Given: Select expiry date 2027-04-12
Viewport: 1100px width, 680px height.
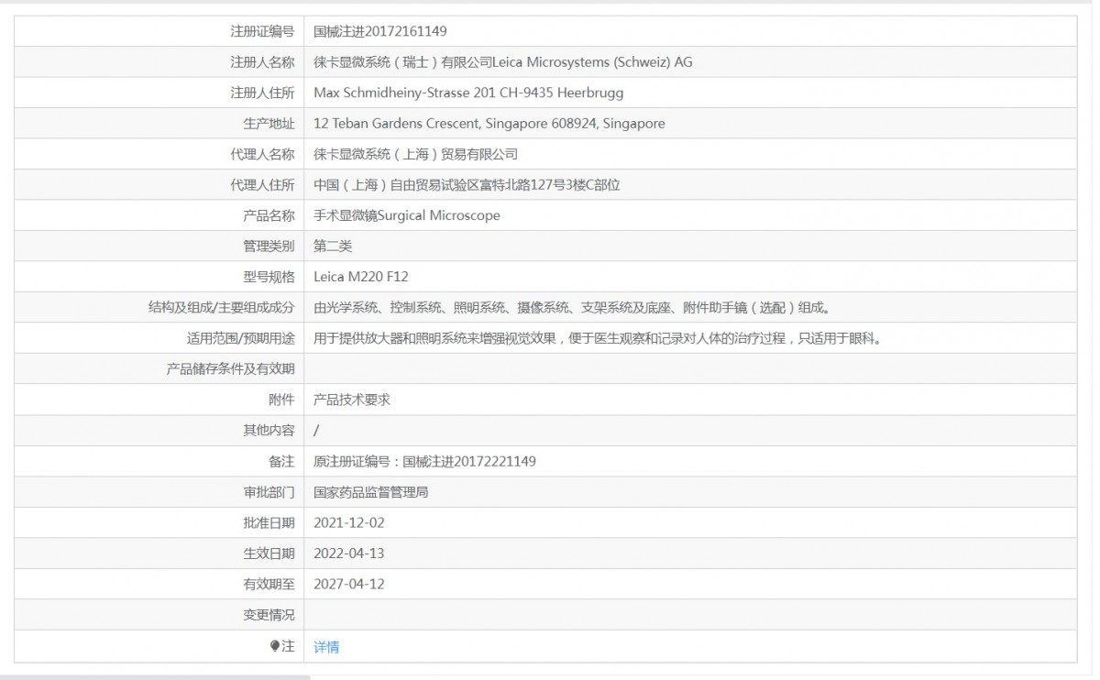Looking at the screenshot, I should 348,584.
